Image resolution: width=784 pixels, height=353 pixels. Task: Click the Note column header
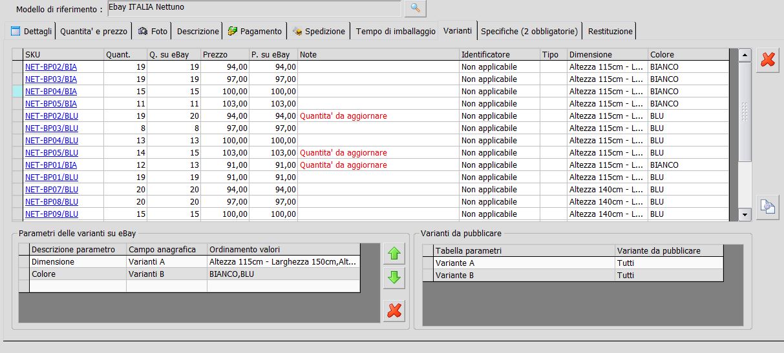click(379, 54)
